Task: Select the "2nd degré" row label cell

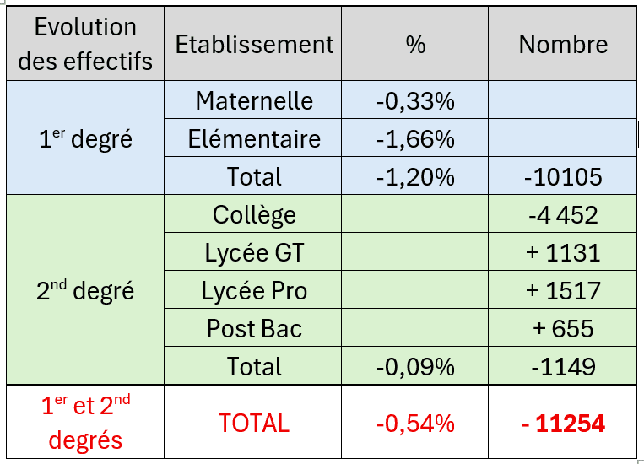Action: (85, 291)
